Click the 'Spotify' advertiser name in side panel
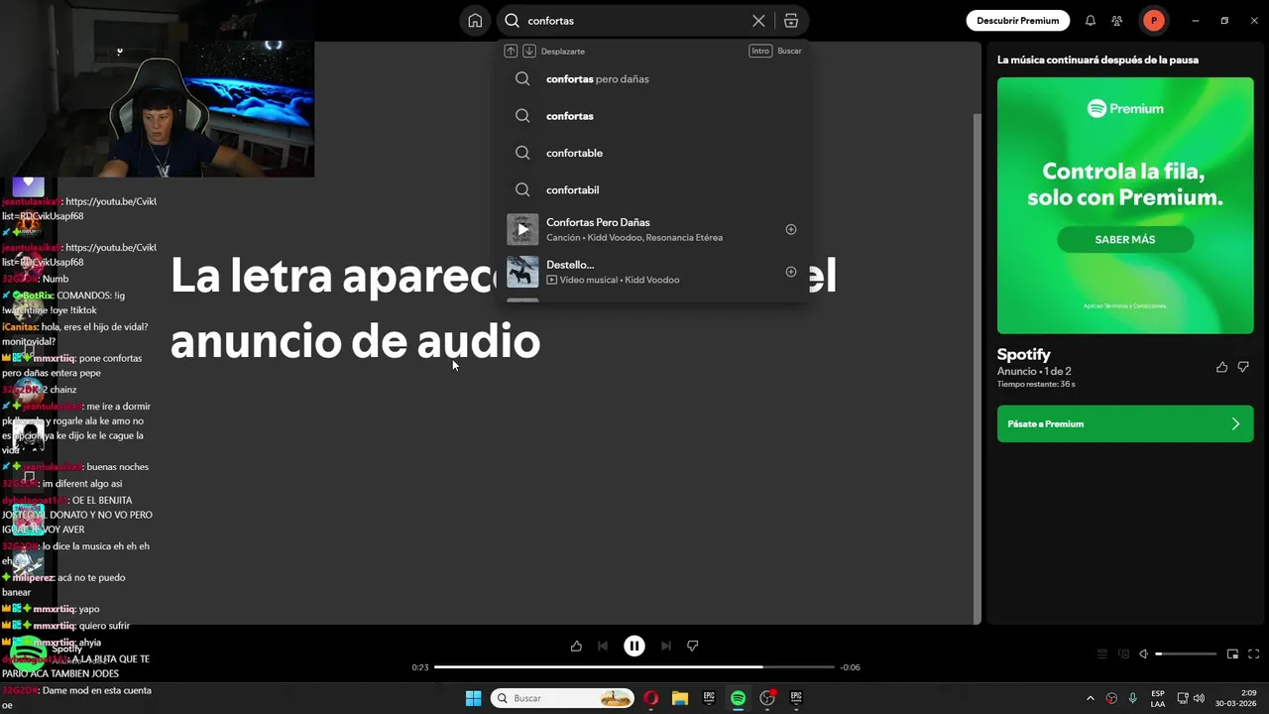 click(1023, 354)
